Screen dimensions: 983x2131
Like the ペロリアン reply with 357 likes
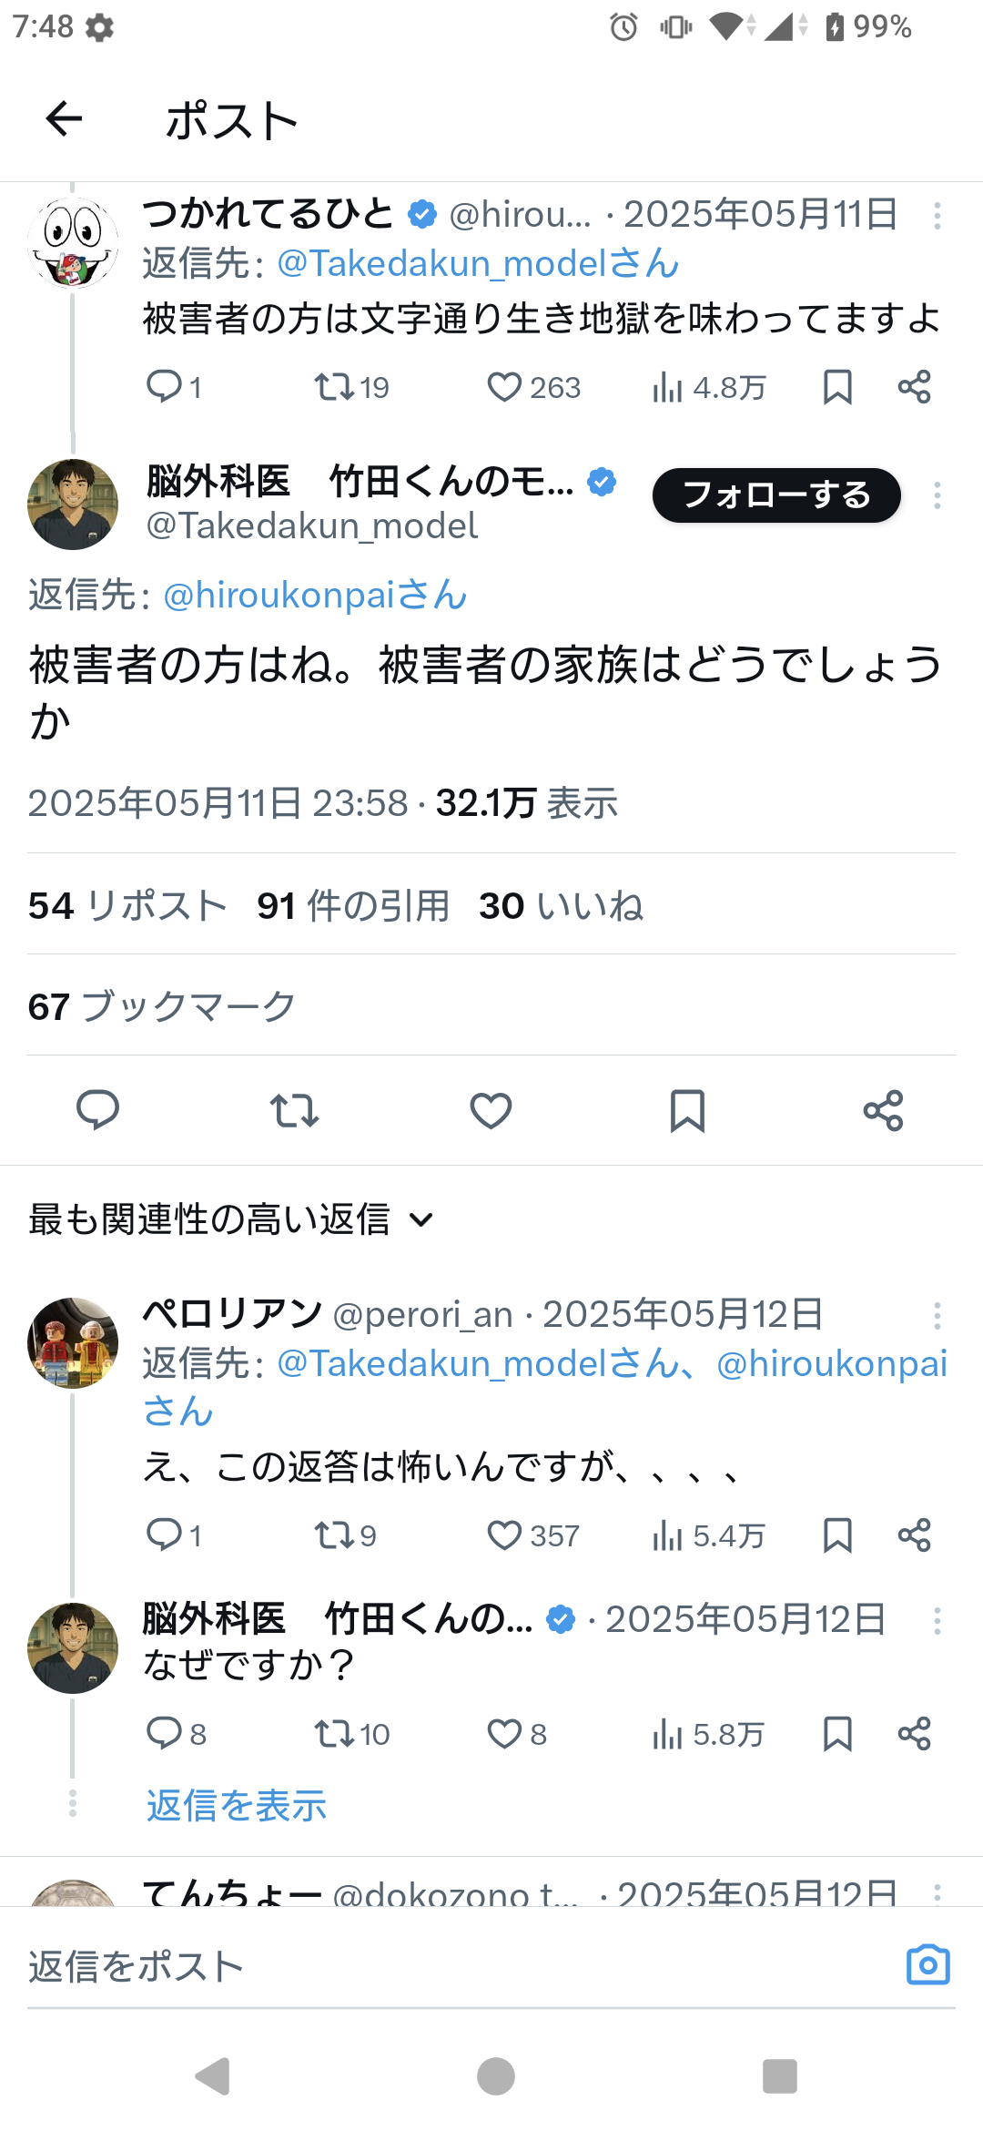504,1535
